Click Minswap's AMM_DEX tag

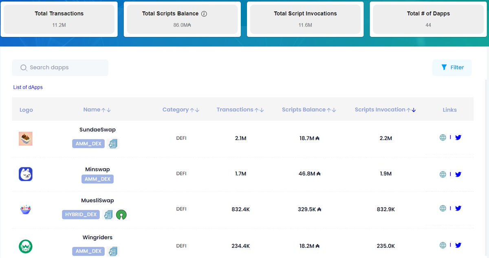pyautogui.click(x=97, y=179)
